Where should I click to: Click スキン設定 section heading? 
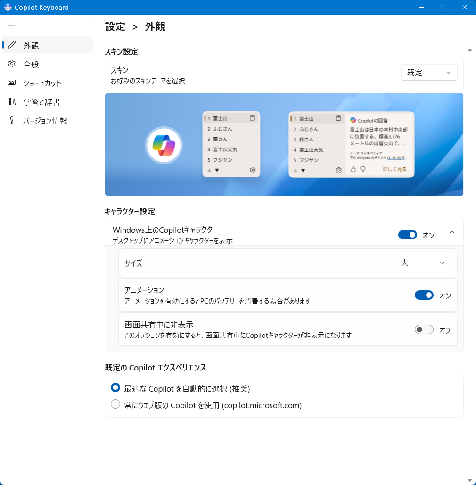click(x=122, y=52)
